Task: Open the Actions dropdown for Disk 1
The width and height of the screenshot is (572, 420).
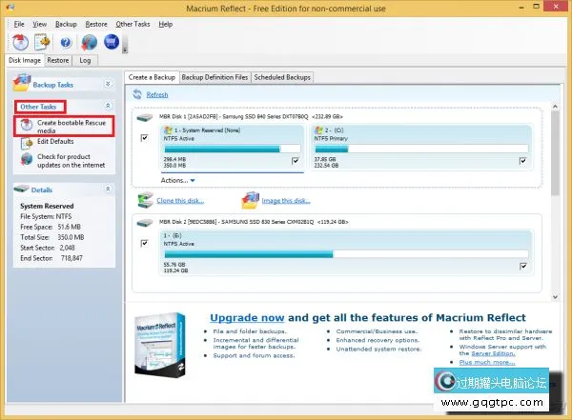Action: point(178,180)
